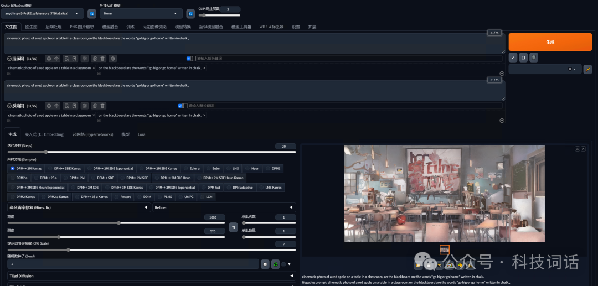Toggle checkbox beside positive prompt keyword input
Viewport: 598px width, 286px height.
(189, 58)
